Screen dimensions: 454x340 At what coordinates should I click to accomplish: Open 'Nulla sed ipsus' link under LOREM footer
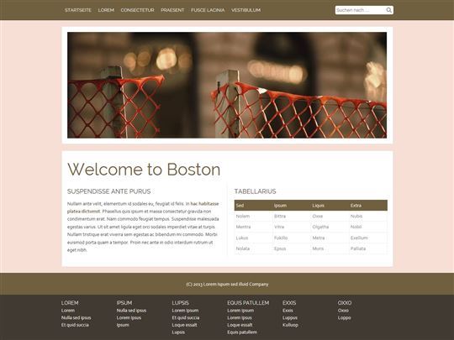pos(77,317)
